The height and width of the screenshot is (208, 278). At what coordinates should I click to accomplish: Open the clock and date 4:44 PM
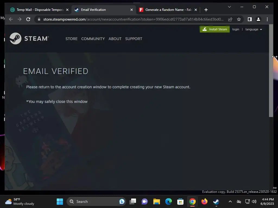267,201
